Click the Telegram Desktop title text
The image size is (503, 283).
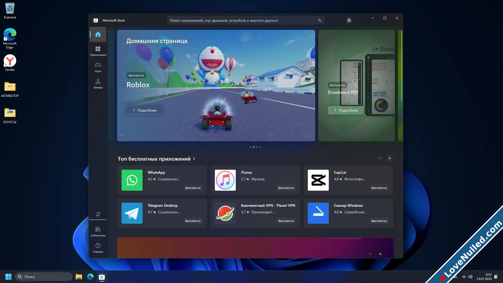(162, 205)
